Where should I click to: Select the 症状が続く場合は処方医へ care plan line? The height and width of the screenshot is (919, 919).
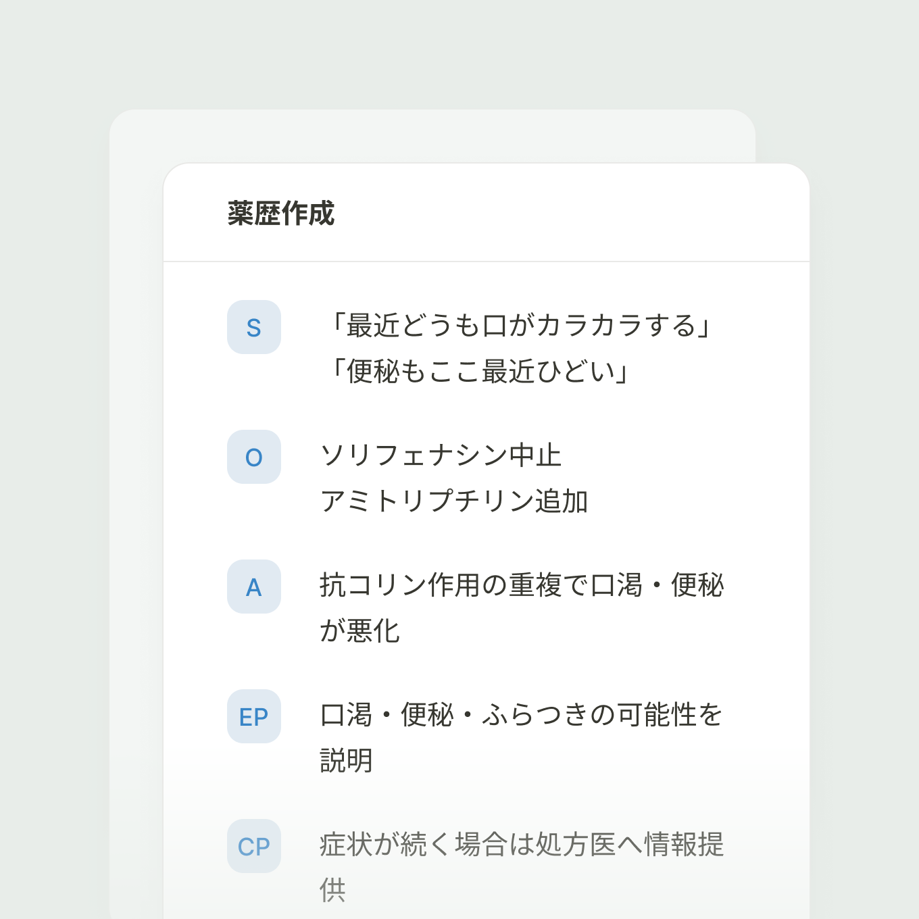click(x=522, y=845)
